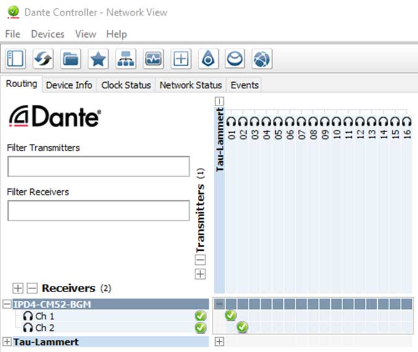The width and height of the screenshot is (418, 352).
Task: Click the green status check for Ch 2 receiver
Action: point(200,328)
